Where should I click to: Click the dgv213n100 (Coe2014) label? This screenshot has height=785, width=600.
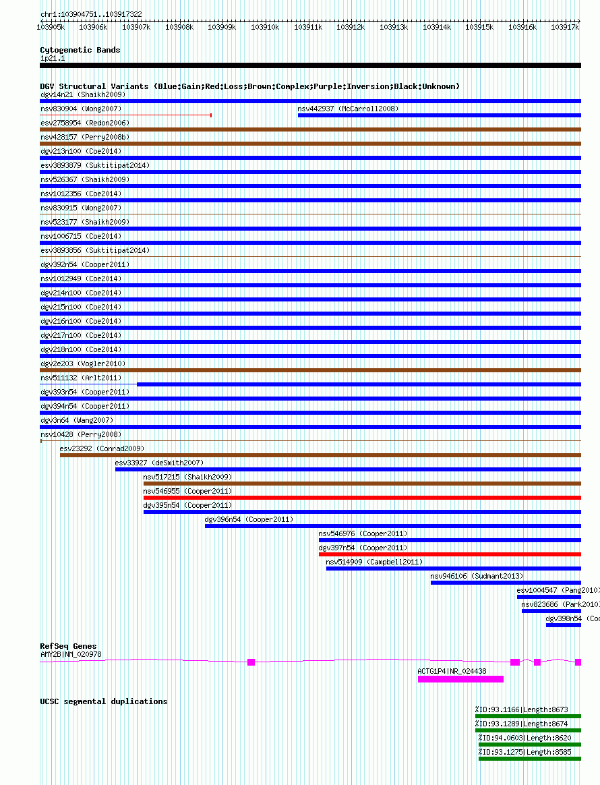[x=81, y=151]
